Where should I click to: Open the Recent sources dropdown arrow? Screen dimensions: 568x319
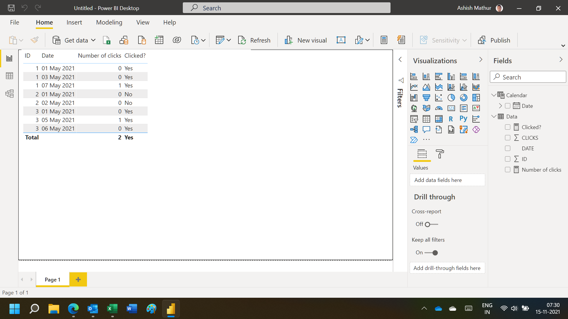pos(203,40)
